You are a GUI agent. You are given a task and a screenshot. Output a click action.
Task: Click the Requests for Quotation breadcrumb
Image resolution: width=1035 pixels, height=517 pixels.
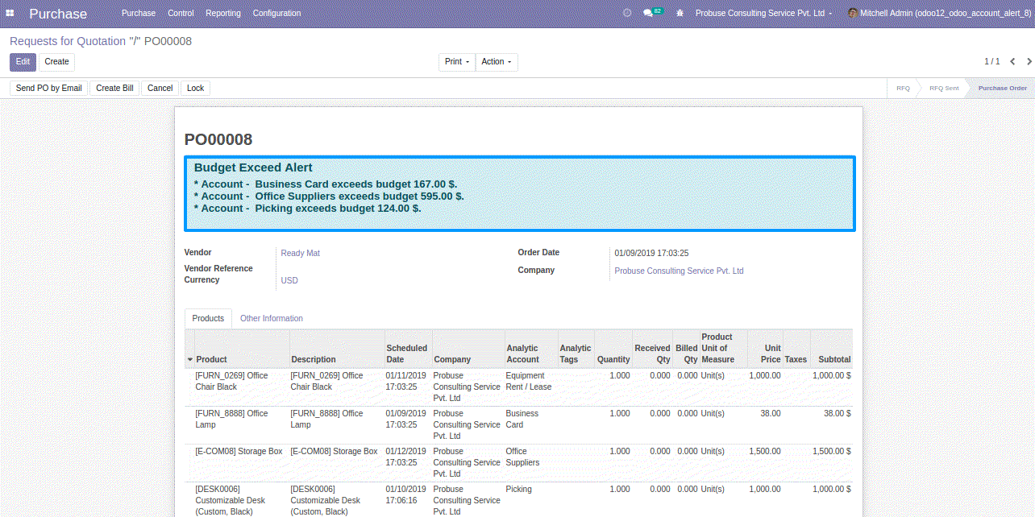pyautogui.click(x=68, y=41)
